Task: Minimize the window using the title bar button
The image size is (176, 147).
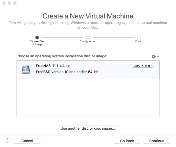Action: tap(9, 3)
